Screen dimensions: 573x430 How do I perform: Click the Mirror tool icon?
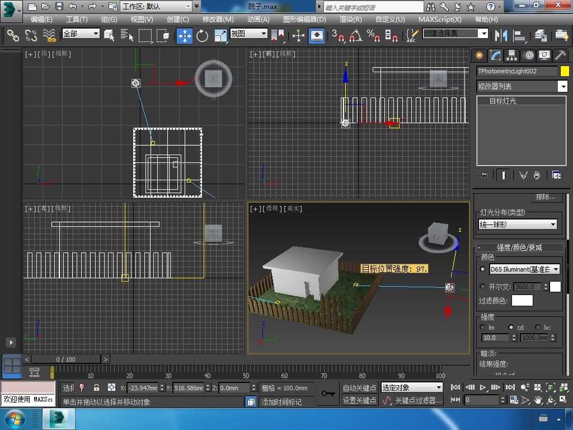501,35
